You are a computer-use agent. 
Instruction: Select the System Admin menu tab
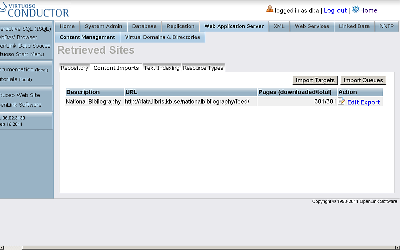(103, 26)
